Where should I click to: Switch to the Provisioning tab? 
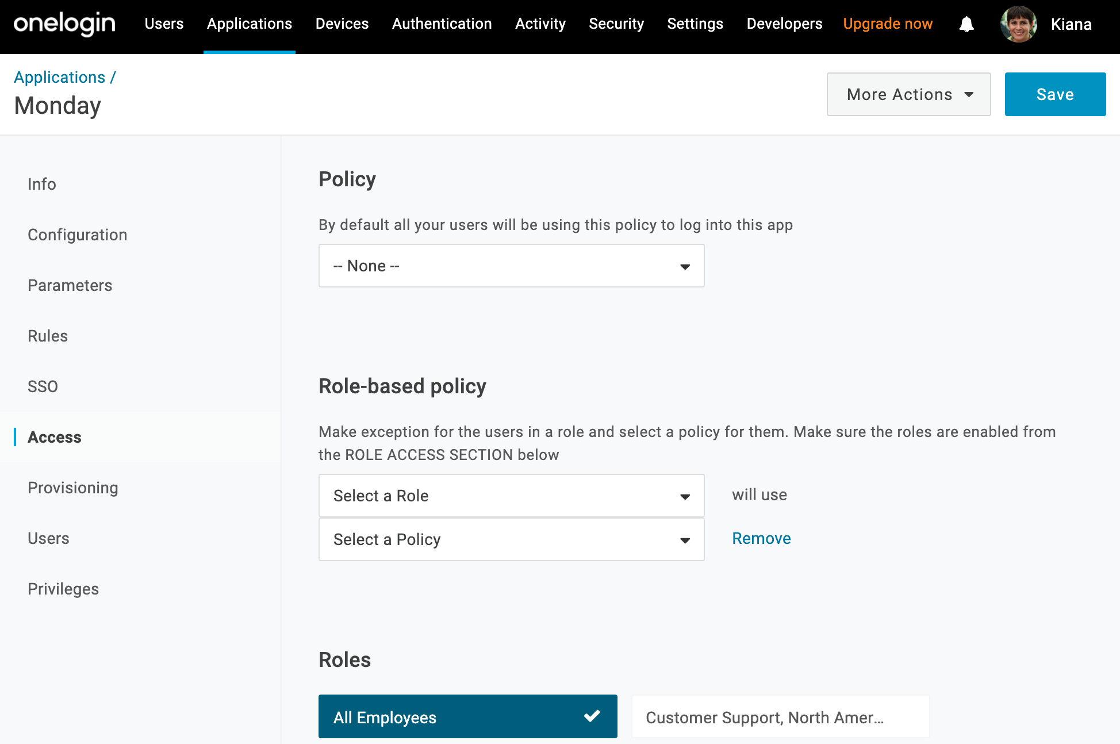pyautogui.click(x=73, y=488)
